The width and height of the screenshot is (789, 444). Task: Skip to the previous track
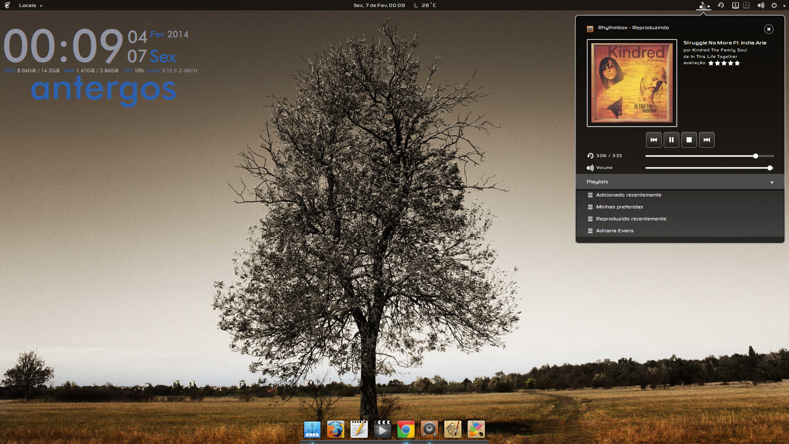pos(654,140)
